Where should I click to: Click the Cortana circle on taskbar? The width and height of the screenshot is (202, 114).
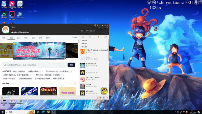coord(38,112)
